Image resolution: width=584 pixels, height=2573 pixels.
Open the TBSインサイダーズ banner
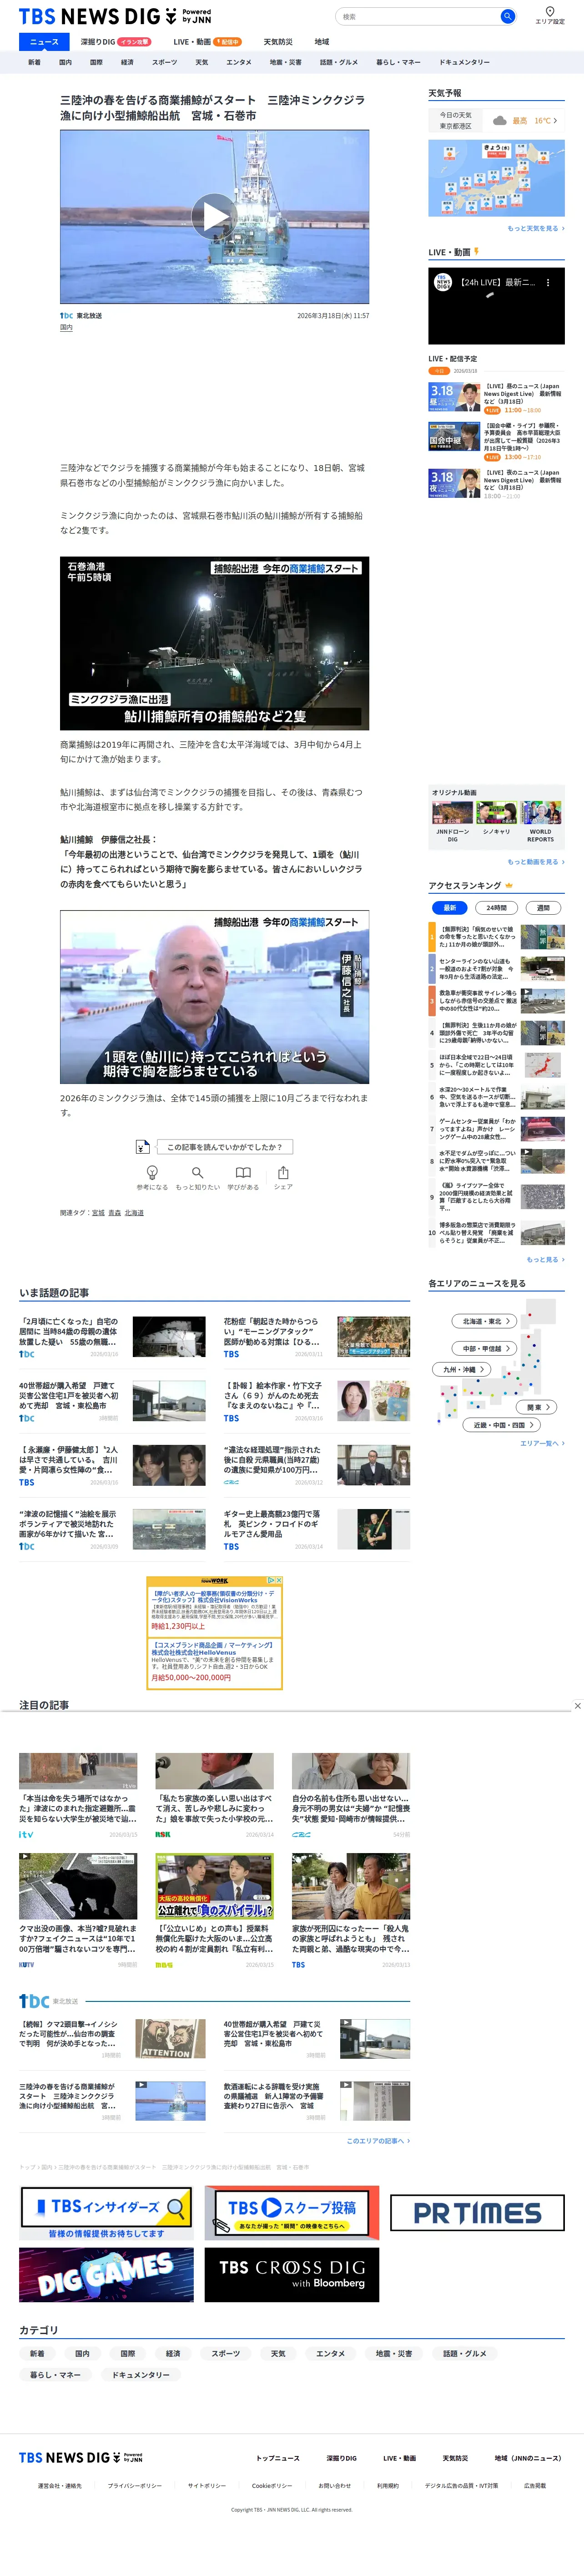pos(107,2213)
